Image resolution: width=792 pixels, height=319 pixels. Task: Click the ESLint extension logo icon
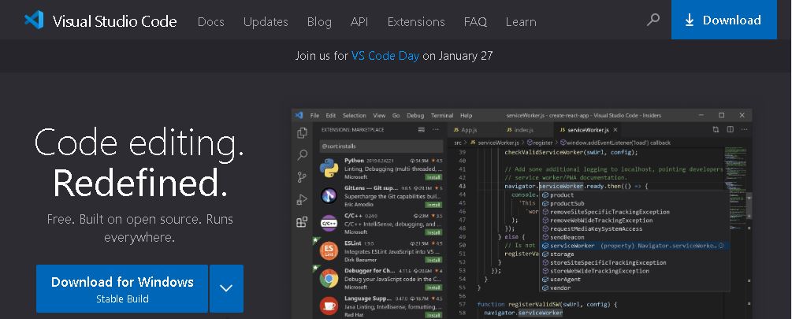pos(329,250)
